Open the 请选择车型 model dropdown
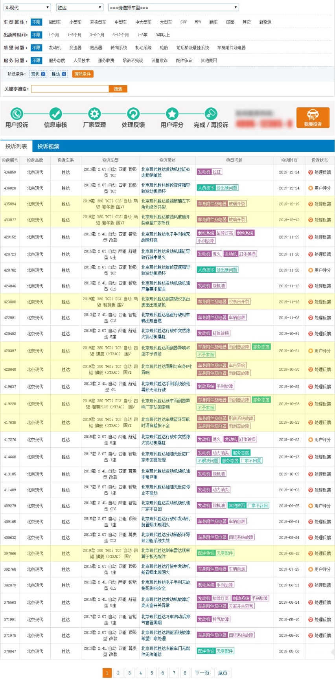This screenshot has width=335, height=680. click(x=173, y=7)
